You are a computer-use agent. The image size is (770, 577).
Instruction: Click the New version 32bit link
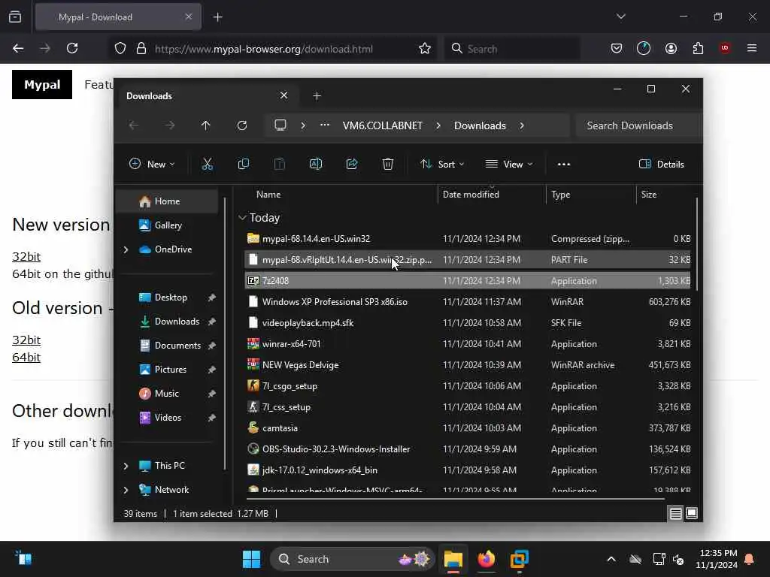coord(26,257)
